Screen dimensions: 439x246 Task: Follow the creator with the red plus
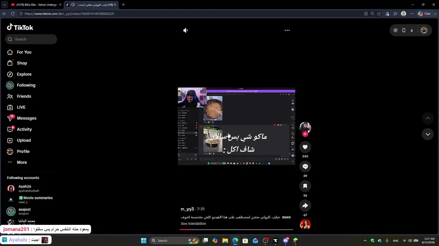coord(305,134)
